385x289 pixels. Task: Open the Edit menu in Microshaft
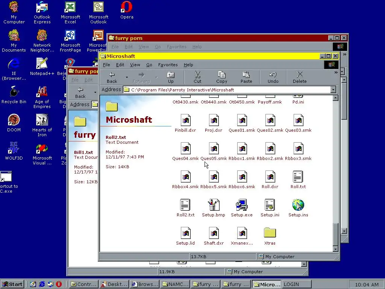pyautogui.click(x=120, y=65)
